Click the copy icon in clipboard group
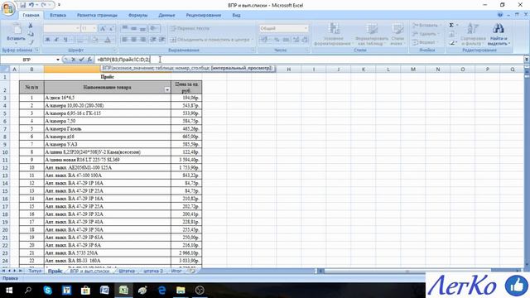Image resolution: width=530 pixels, height=298 pixels. tap(31, 34)
